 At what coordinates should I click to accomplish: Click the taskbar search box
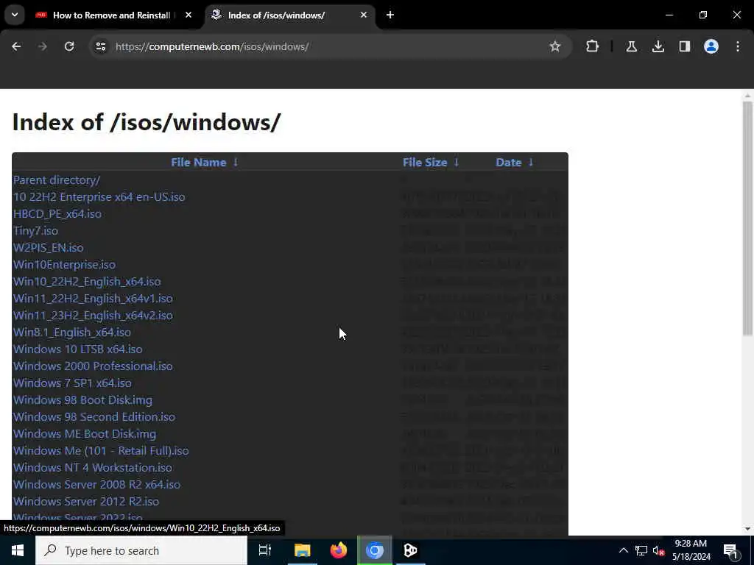tap(141, 550)
